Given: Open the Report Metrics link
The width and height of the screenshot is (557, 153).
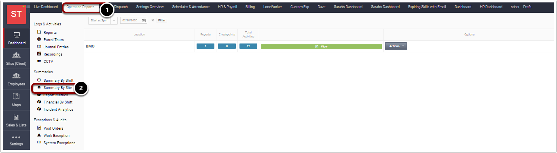Looking at the screenshot, I should (x=56, y=95).
